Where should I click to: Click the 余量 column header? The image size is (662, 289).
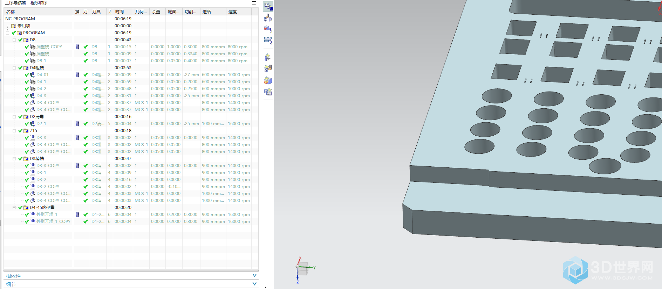pos(157,12)
